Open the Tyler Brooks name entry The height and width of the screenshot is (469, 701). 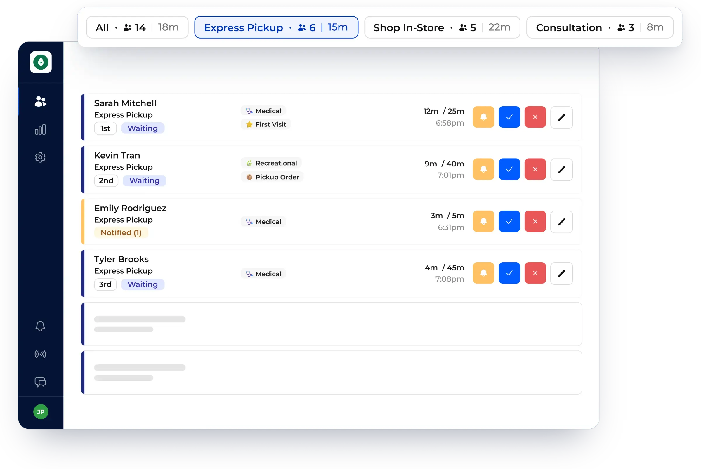121,259
